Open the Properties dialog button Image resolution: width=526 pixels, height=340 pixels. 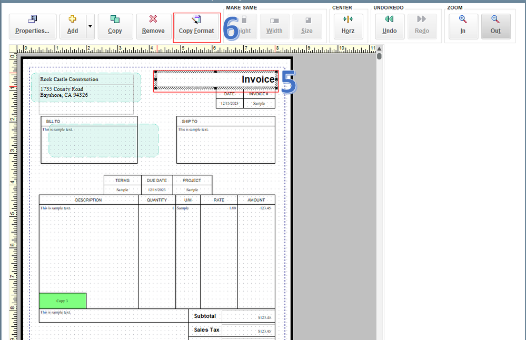click(x=33, y=26)
